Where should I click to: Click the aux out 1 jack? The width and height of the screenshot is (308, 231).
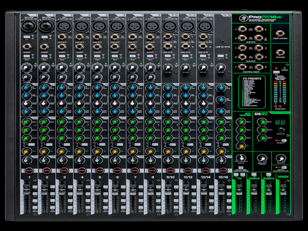point(242,29)
